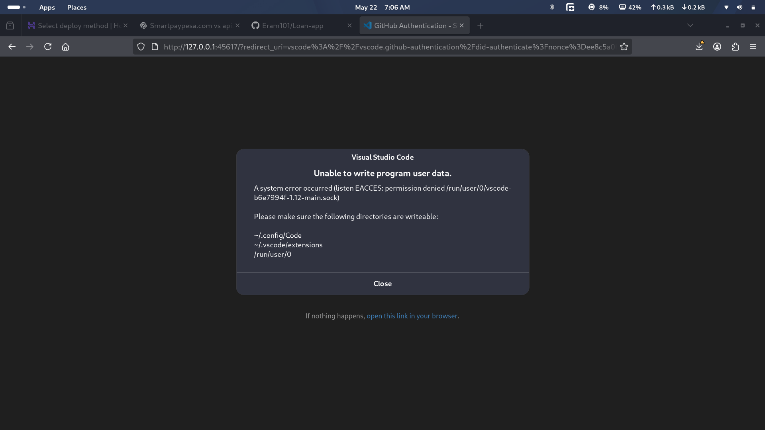The height and width of the screenshot is (430, 765).
Task: Go back to the previous page
Action: 12,47
